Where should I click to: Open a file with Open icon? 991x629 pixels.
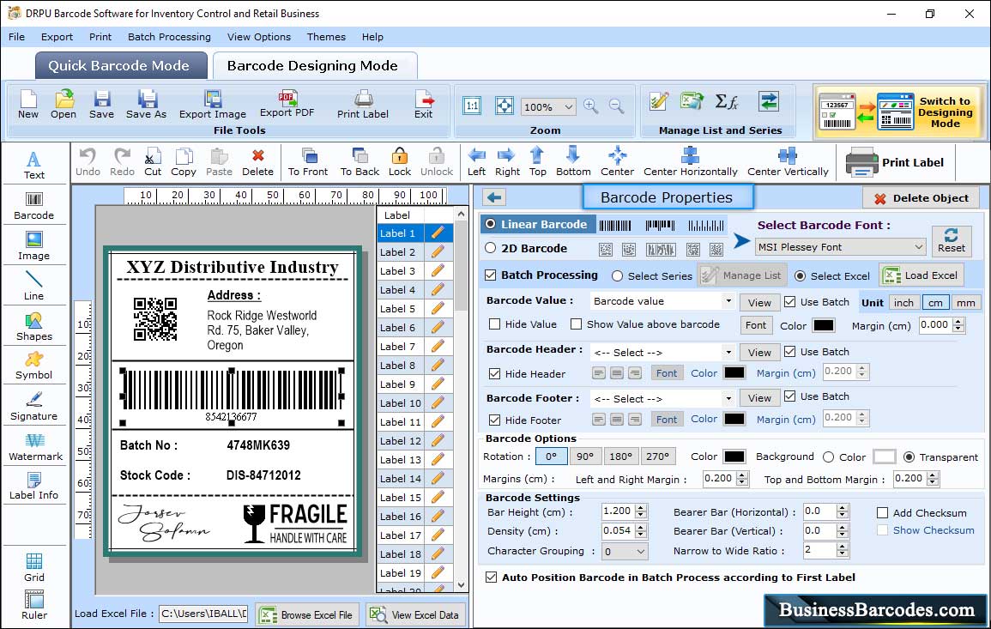click(63, 105)
